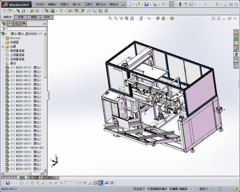Click the Help question mark icon
Image resolution: width=240 pixels, height=192 pixels.
[216, 4]
